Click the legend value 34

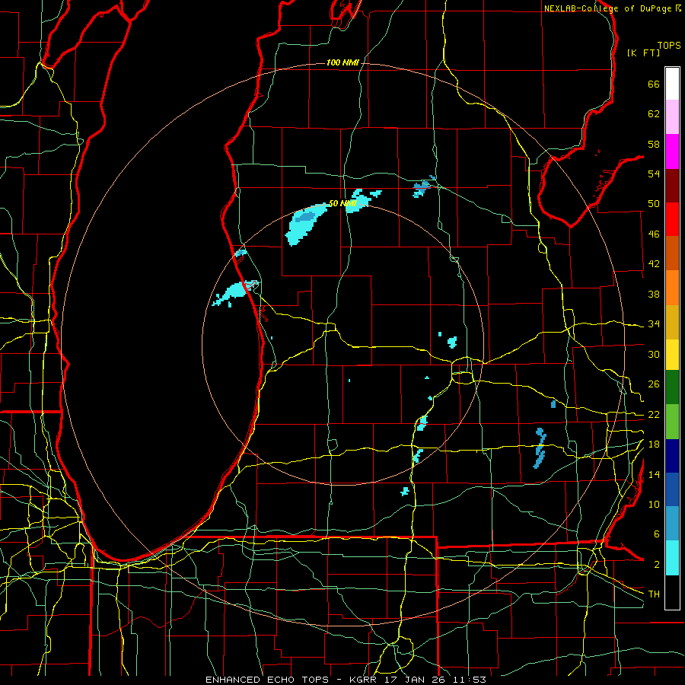click(x=654, y=324)
